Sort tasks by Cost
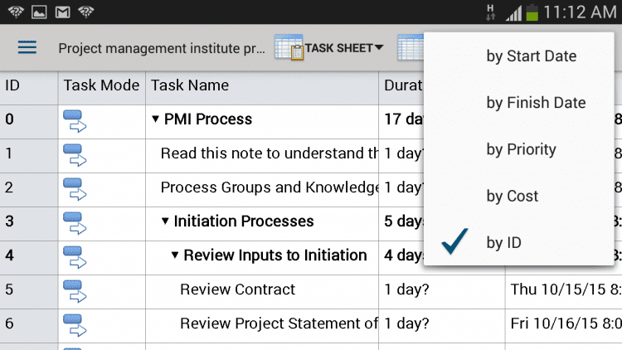Screen dimensions: 622x350 (512, 196)
